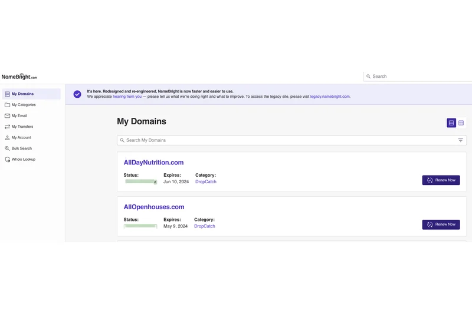472x314 pixels.
Task: Switch to table view layout
Action: coord(461,123)
